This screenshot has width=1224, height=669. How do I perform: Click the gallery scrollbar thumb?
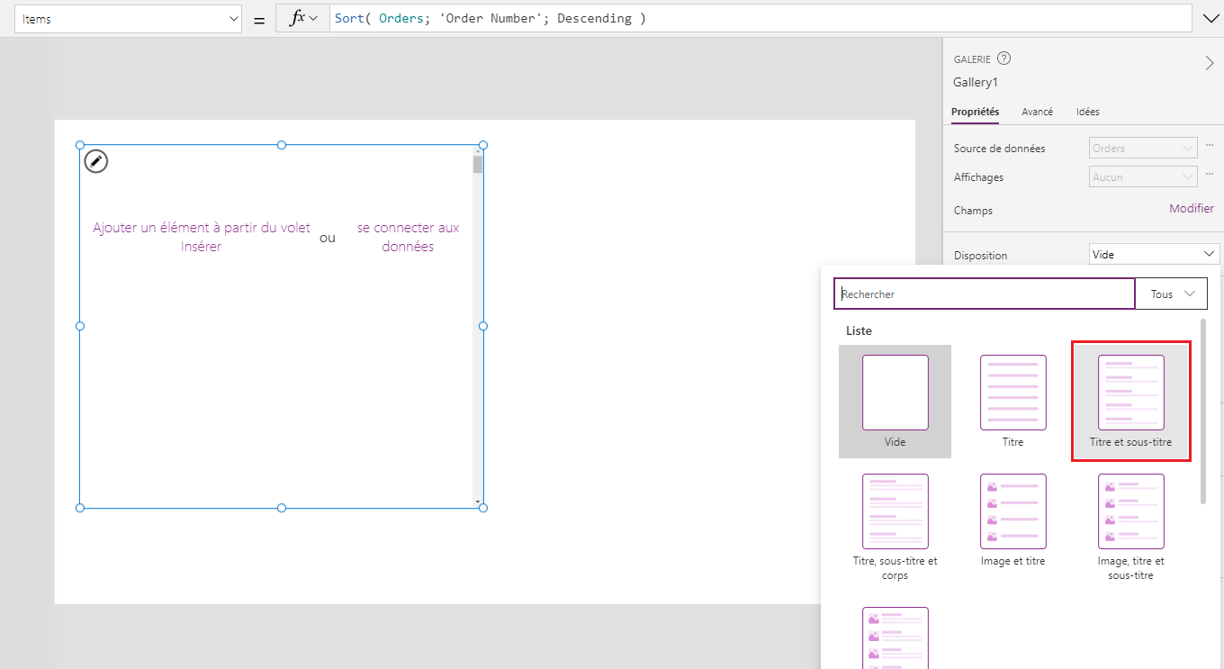(478, 164)
